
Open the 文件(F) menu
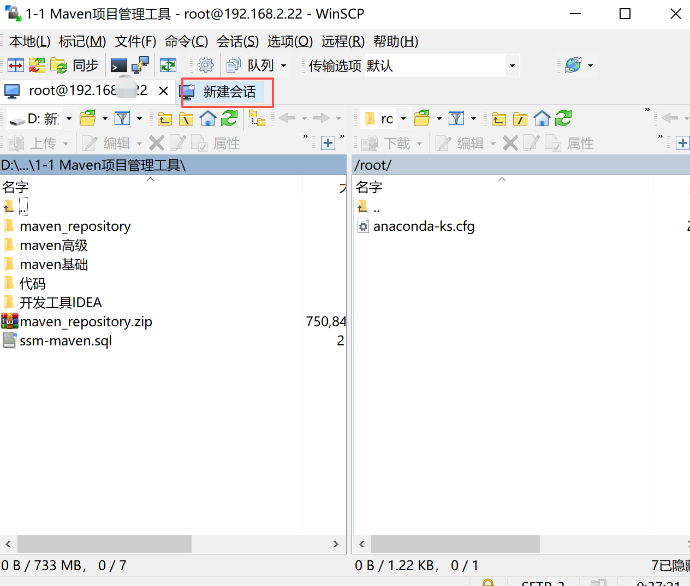tap(135, 41)
